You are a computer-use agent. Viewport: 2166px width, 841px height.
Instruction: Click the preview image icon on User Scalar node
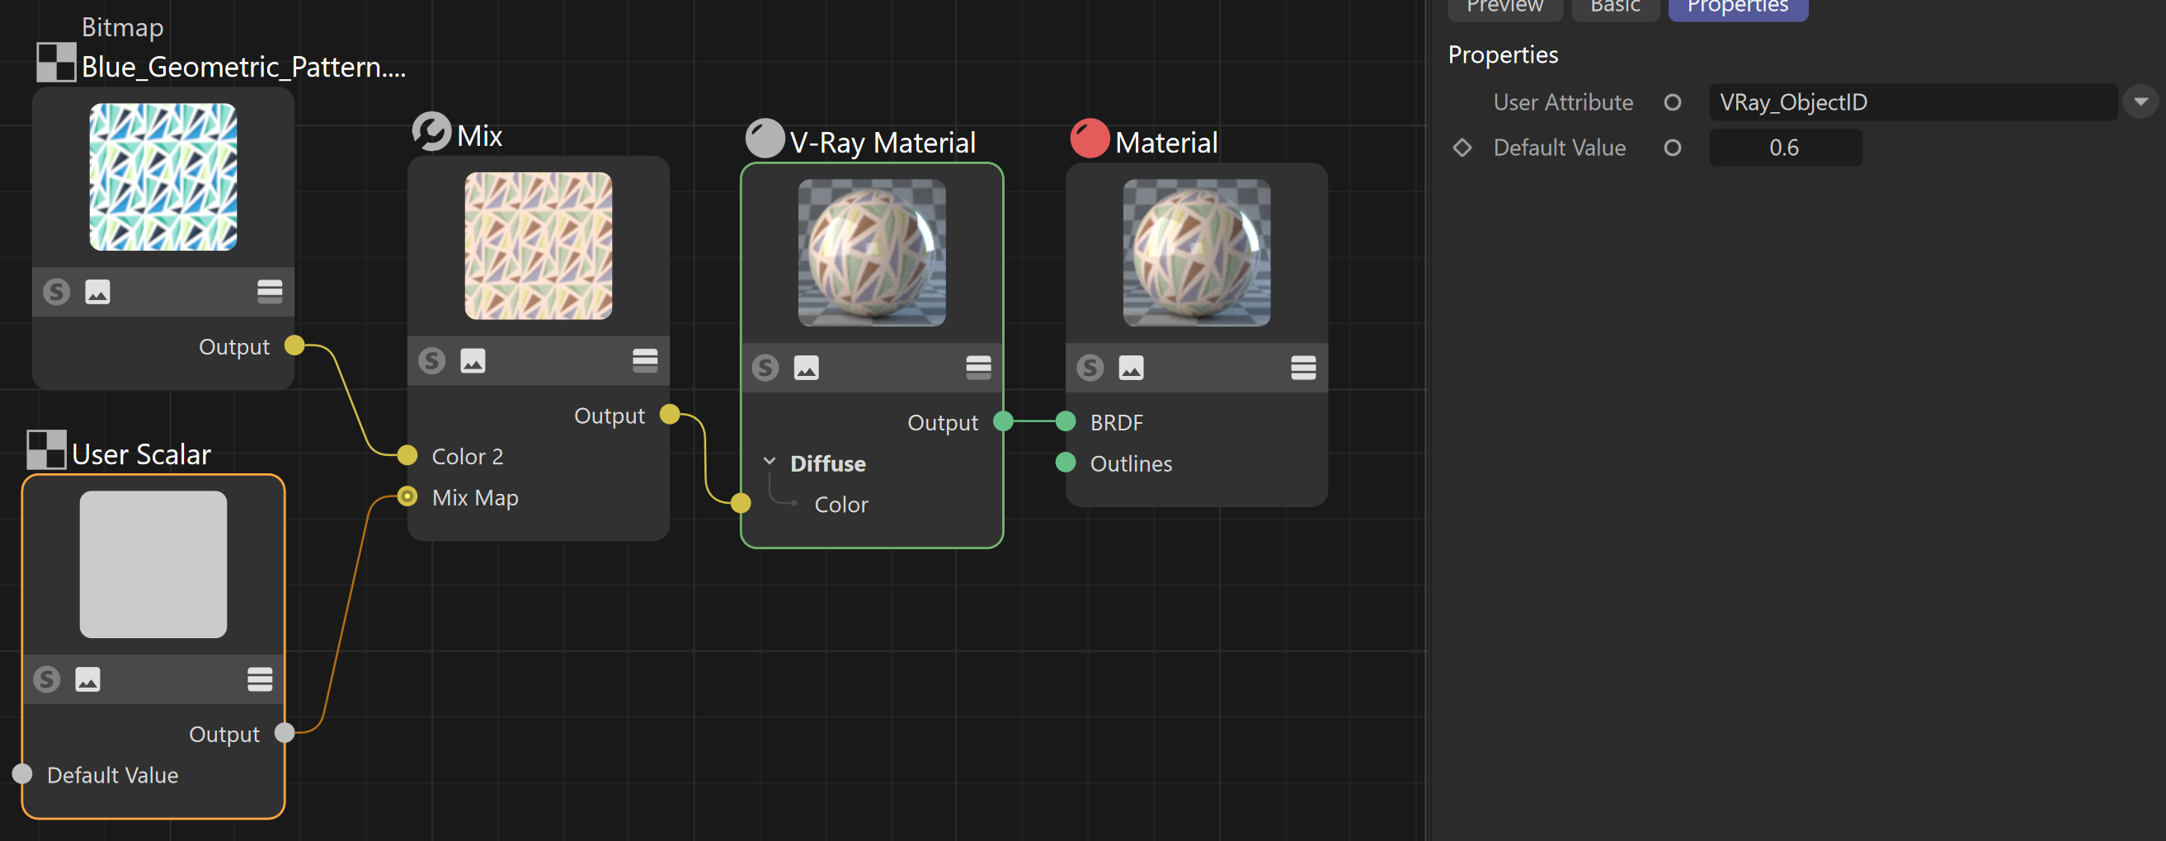coord(87,679)
